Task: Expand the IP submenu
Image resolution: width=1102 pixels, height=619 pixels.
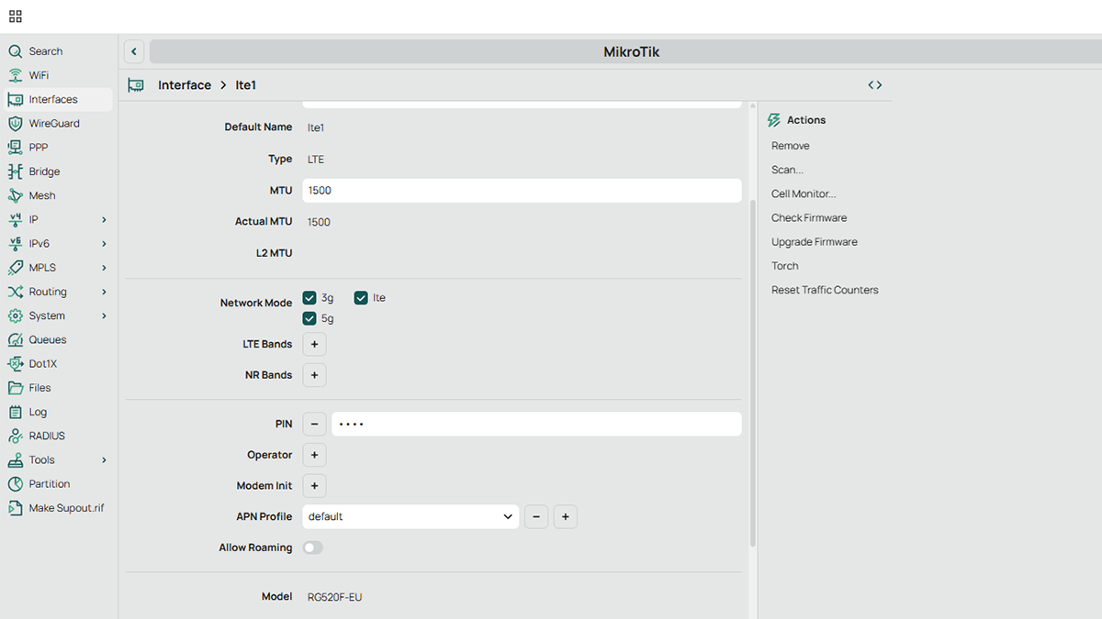Action: (x=104, y=220)
